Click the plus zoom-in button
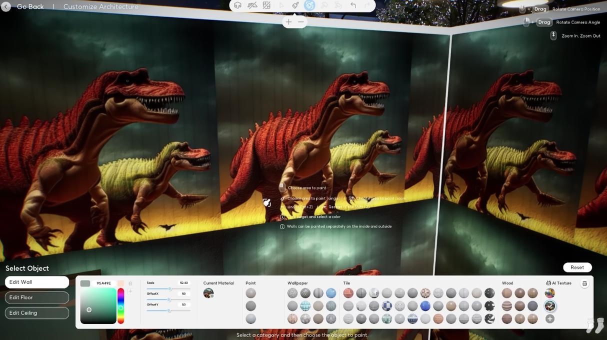Viewport: 607px width, 340px height. click(288, 21)
